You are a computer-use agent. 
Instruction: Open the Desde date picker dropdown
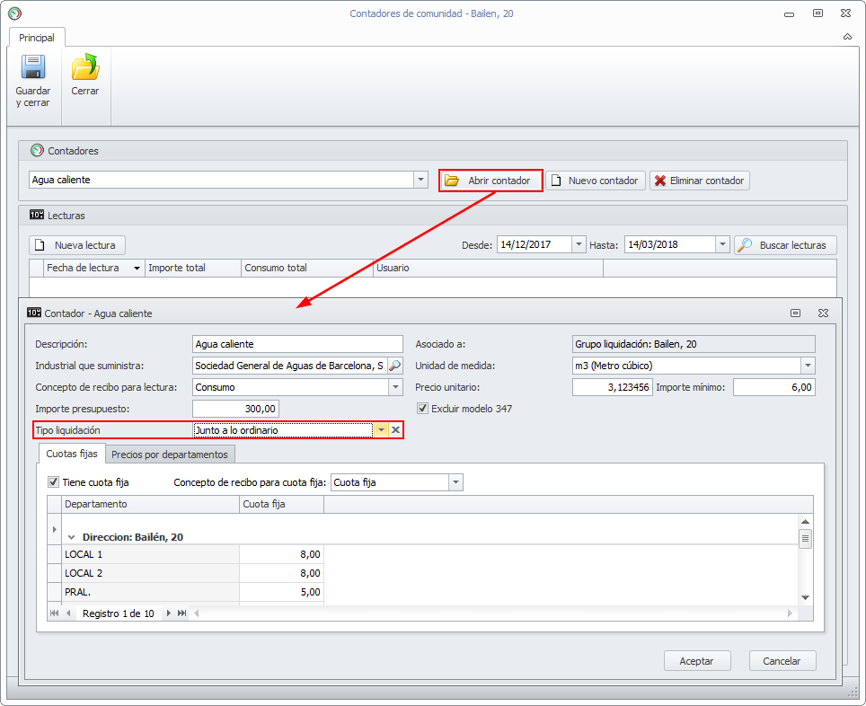[x=579, y=244]
